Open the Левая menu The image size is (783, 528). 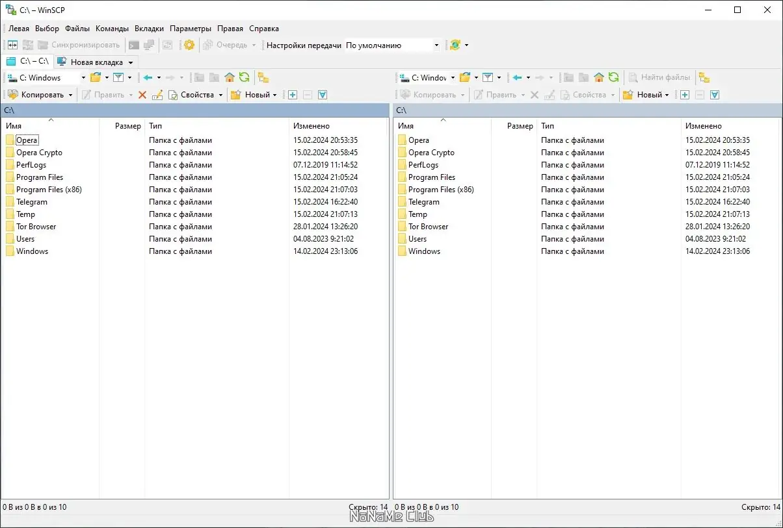tap(19, 29)
